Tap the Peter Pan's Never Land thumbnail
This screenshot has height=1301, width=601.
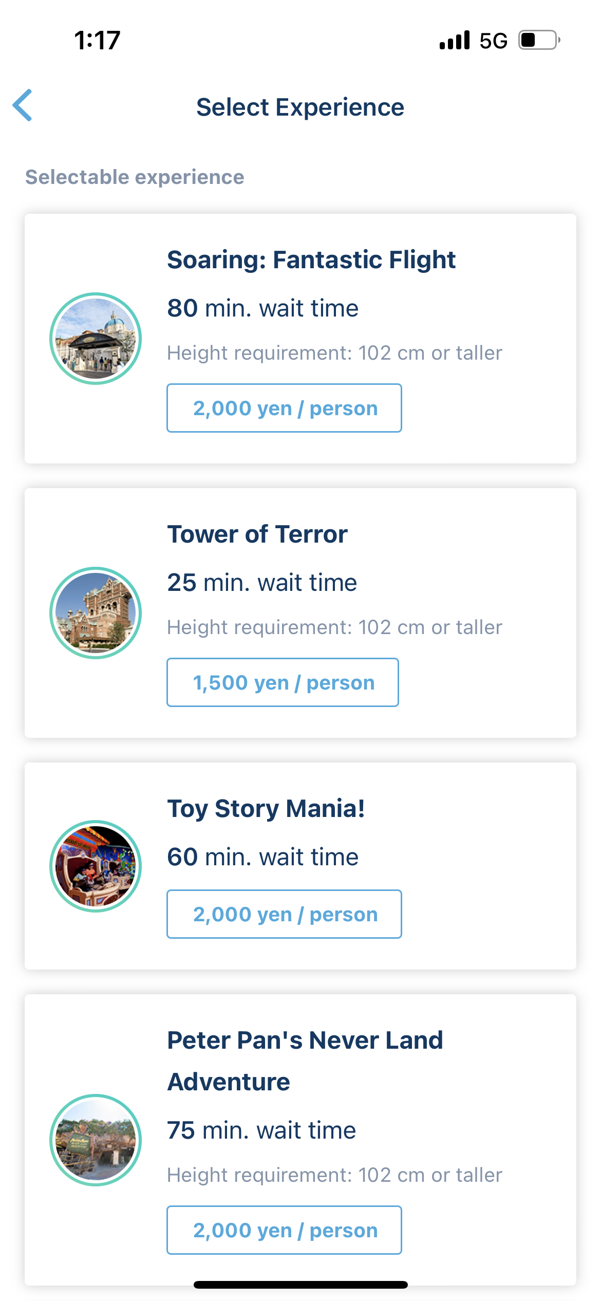[96, 1140]
